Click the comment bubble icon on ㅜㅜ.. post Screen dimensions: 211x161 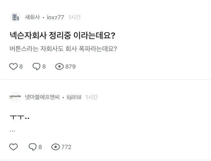point(33,147)
